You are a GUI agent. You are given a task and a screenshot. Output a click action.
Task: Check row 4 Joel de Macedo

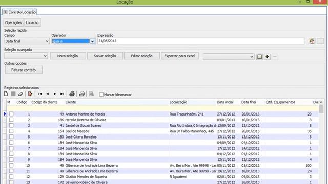pyautogui.click(x=11, y=131)
